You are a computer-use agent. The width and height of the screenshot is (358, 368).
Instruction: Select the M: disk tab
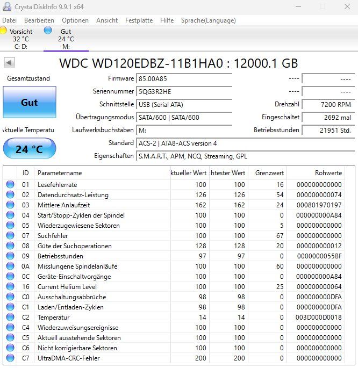click(x=66, y=39)
